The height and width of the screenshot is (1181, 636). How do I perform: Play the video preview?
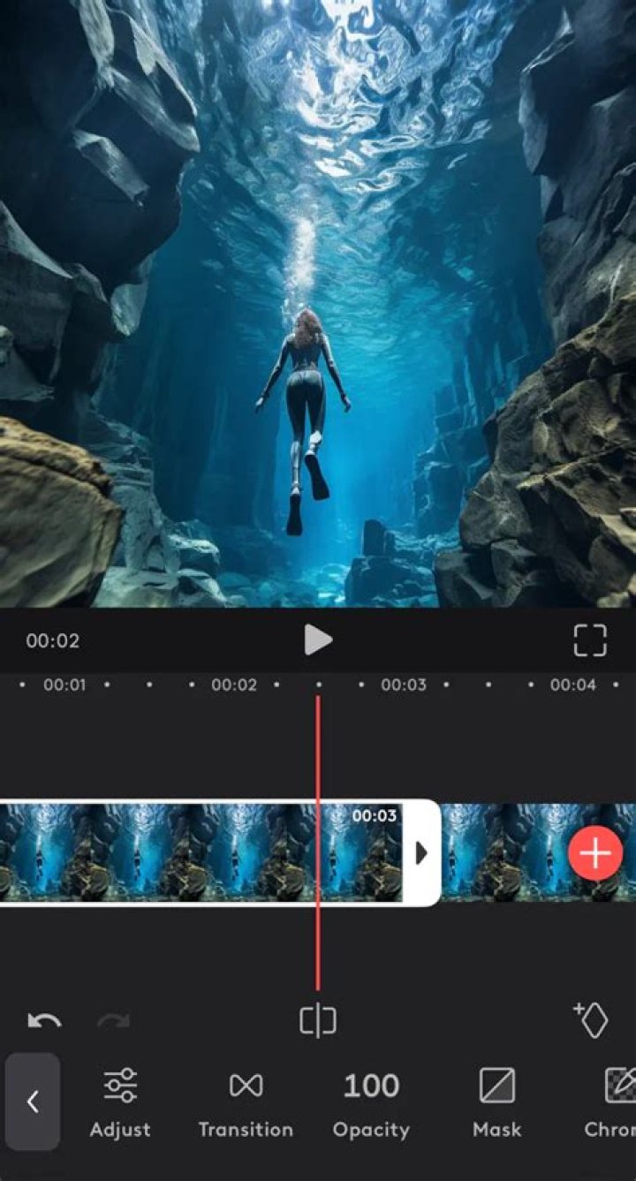317,640
